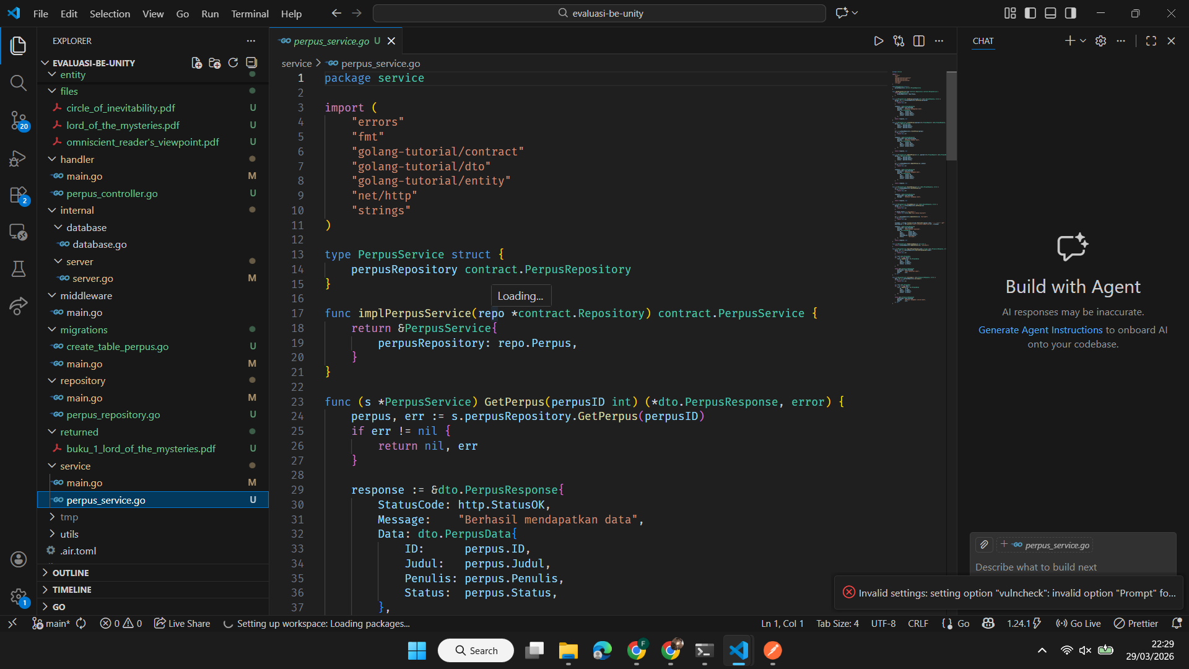Toggle Primary Side Bar layout button
Image resolution: width=1189 pixels, height=669 pixels.
point(1030,13)
